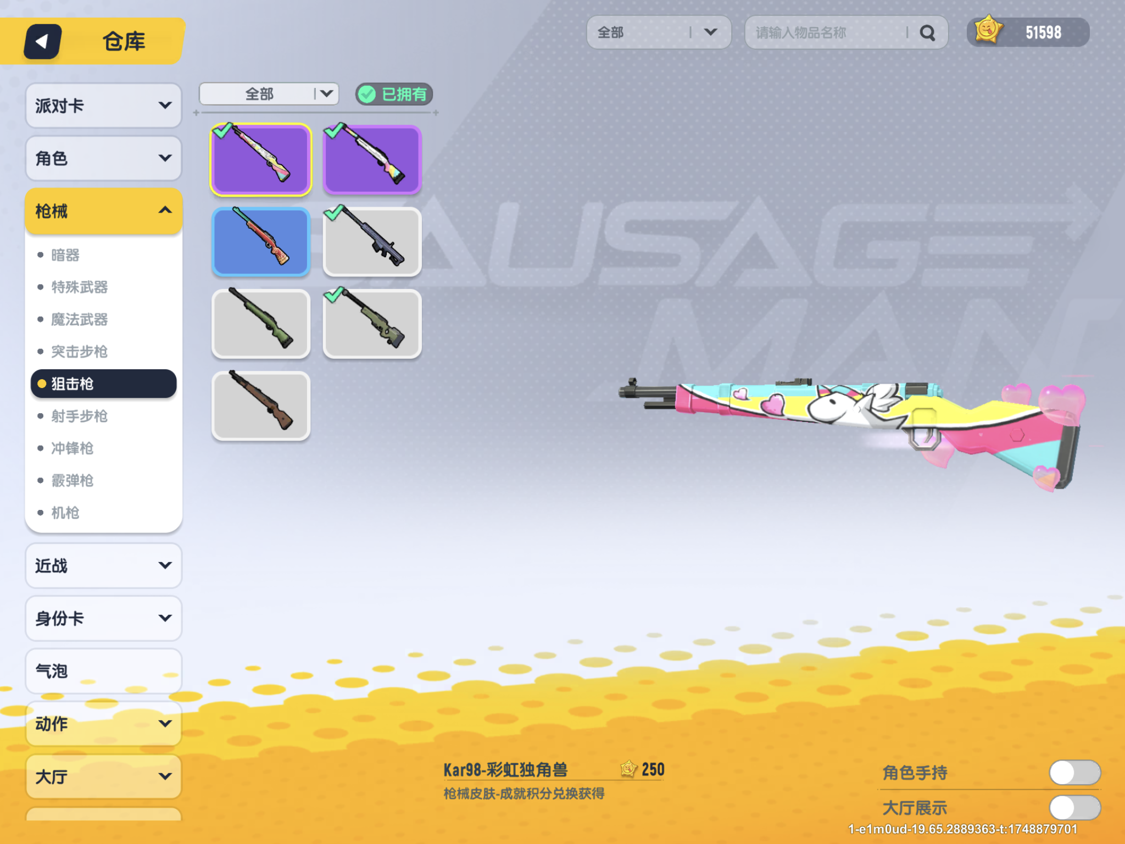Select the green rifle thumbnail without checkmark
1125x844 pixels.
click(261, 324)
